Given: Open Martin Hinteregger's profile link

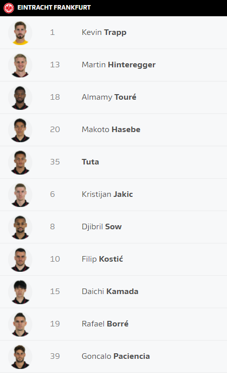Looking at the screenshot, I should [119, 65].
